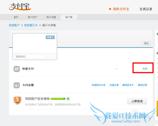
Task: Select the 账户通 tab
Action: pos(69,17)
